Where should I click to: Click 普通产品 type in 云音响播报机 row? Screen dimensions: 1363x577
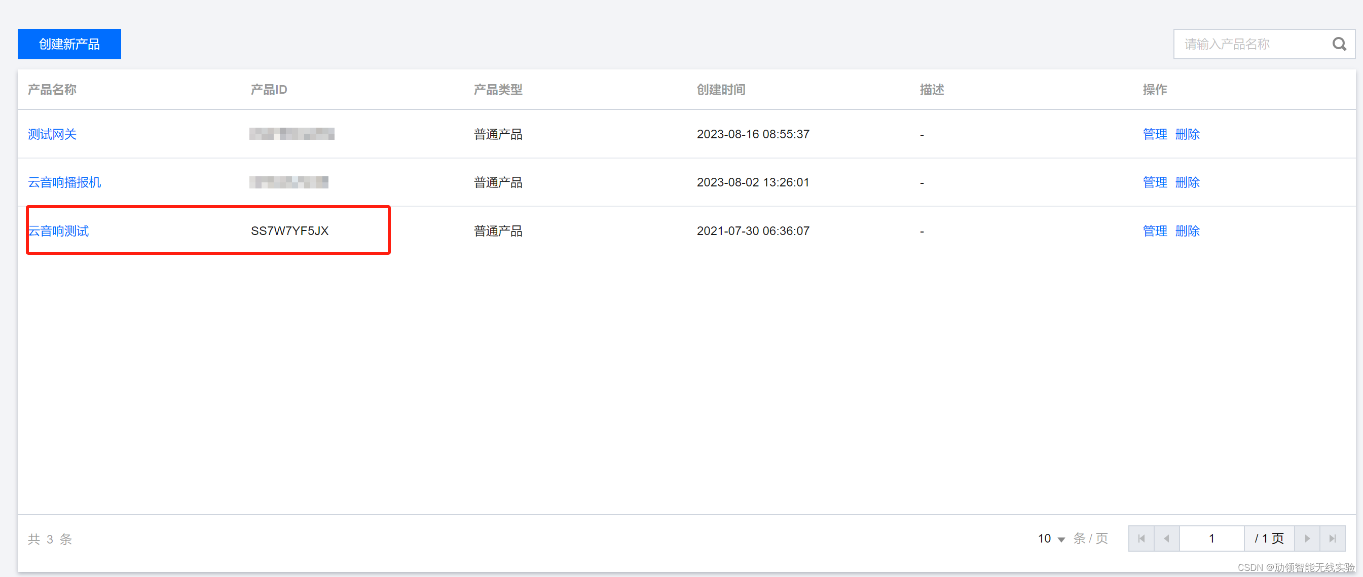(x=498, y=182)
